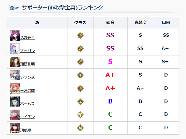Open the マーリン character link
The height and width of the screenshot is (139, 186).
coord(28,51)
